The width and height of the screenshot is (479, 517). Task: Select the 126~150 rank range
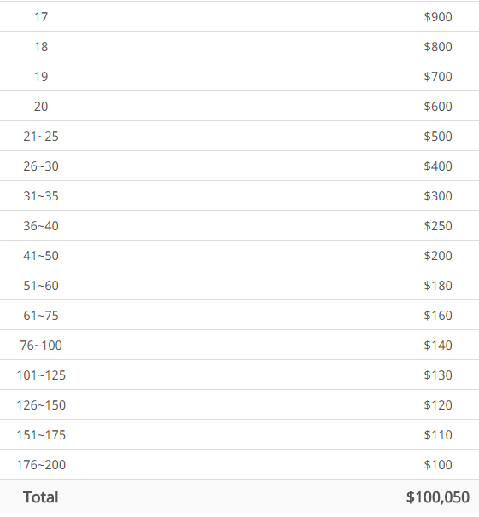tap(41, 405)
